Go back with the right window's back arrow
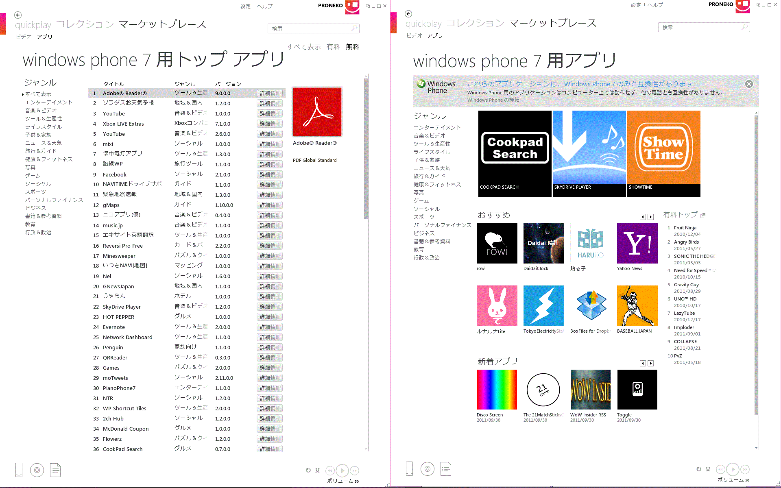Screen dimensions: 781x488 [x=408, y=14]
